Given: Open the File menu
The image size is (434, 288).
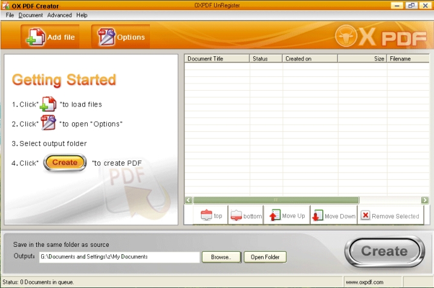Looking at the screenshot, I should point(10,15).
